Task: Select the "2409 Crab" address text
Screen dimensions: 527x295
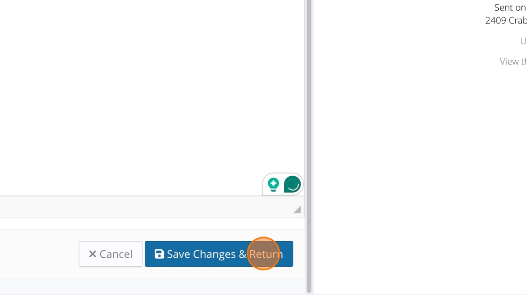Action: [x=506, y=21]
